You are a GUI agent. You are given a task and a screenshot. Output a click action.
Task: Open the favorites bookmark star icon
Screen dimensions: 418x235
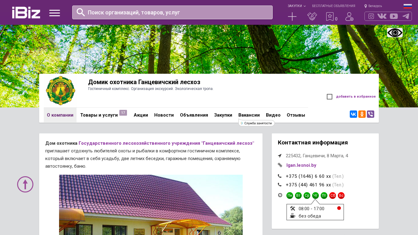(x=330, y=17)
